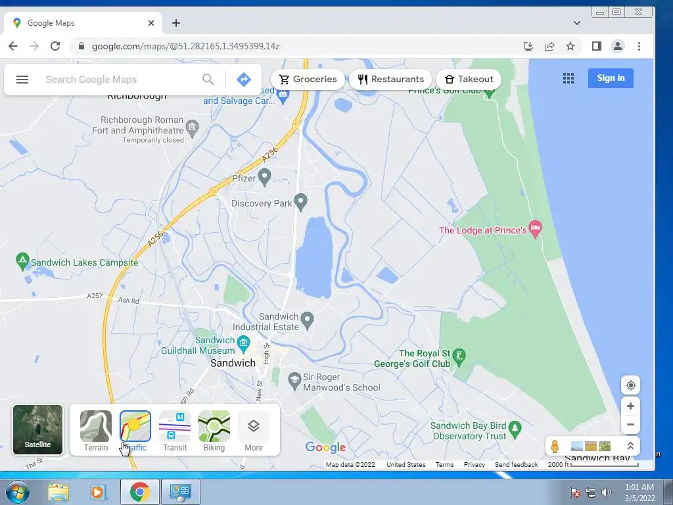Open the Terms link

point(444,465)
